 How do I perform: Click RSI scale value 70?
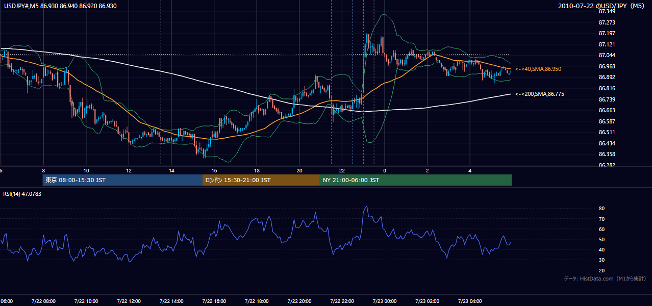pyautogui.click(x=602, y=219)
